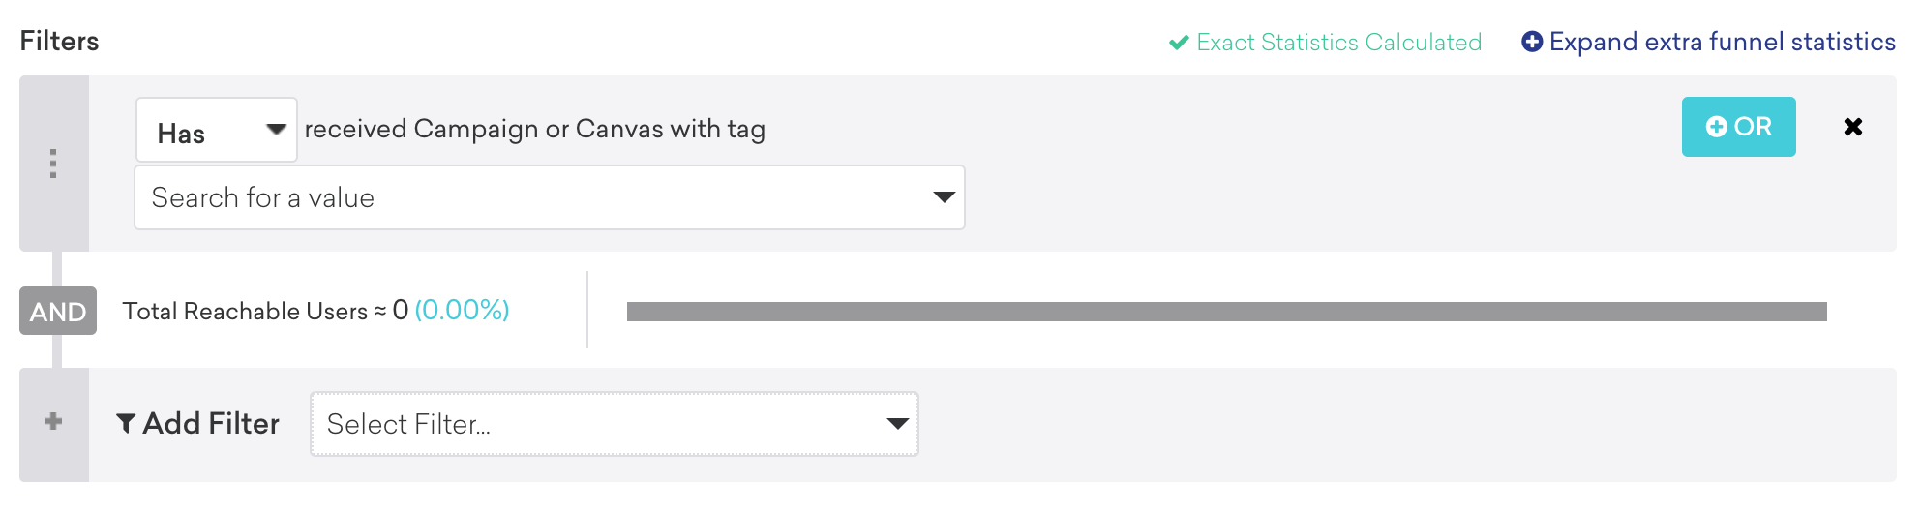Open the Expand extra funnel statistics link
This screenshot has height=511, width=1922.
1709,42
